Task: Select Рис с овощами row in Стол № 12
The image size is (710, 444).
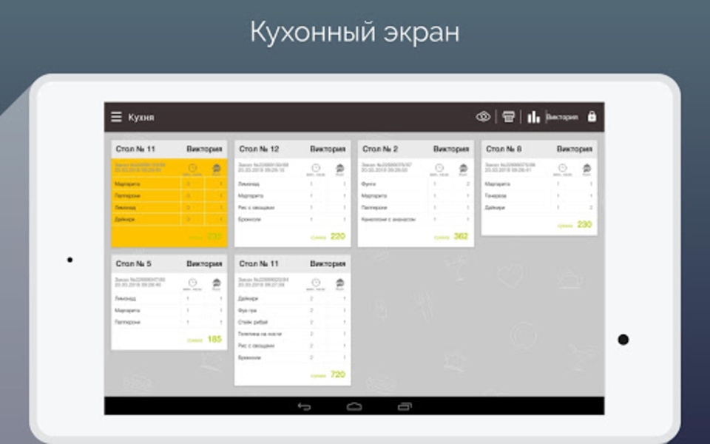Action: (292, 207)
